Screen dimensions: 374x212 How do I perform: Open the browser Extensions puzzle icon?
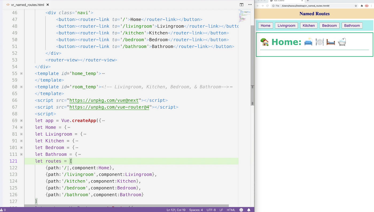tap(362, 6)
